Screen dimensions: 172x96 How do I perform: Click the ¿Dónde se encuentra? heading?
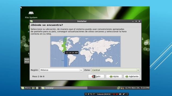[47, 25]
